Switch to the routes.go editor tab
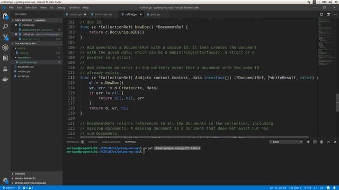This screenshot has height=190, width=339. coord(75,14)
